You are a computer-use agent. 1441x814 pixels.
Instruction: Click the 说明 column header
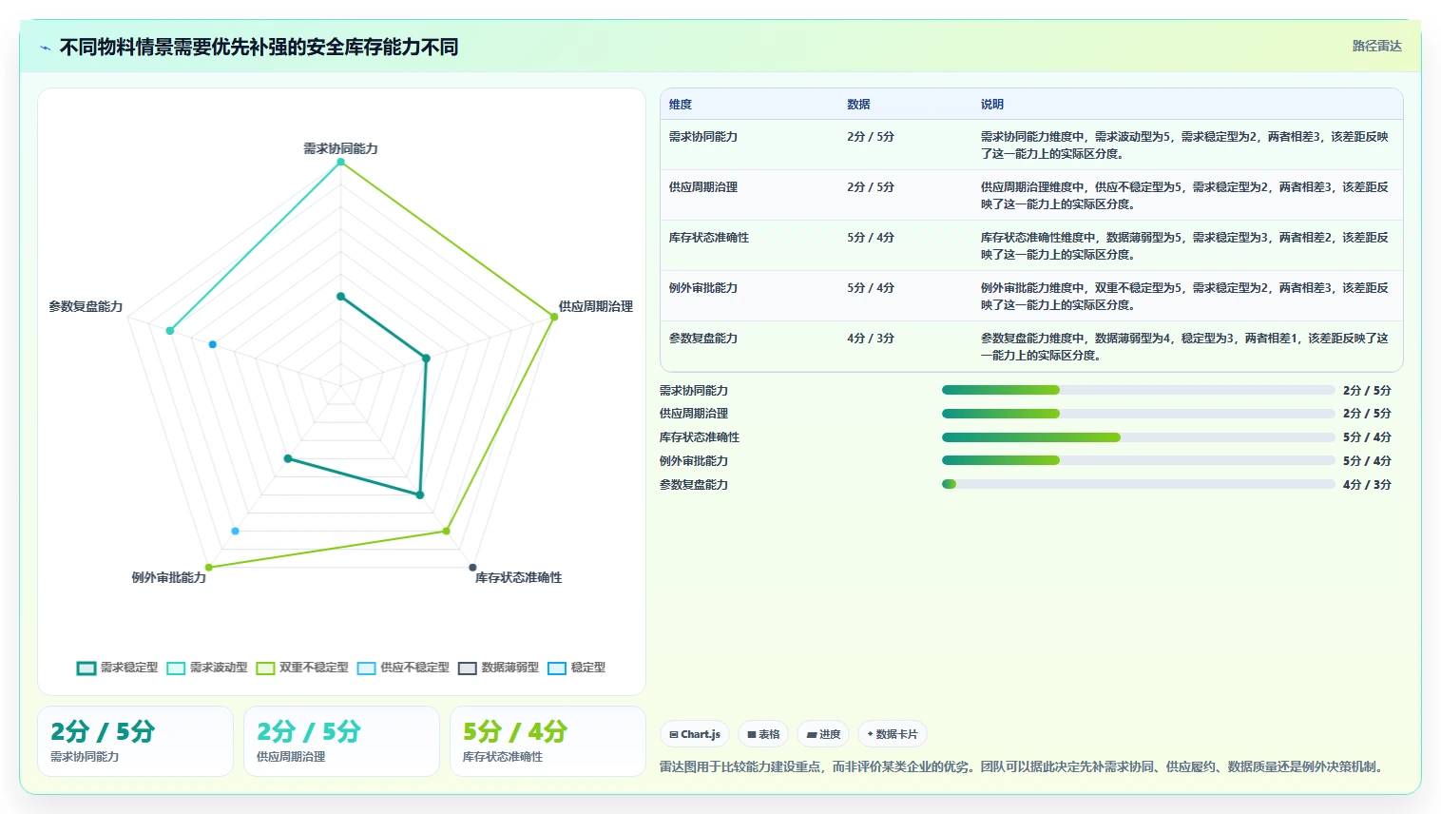pos(992,105)
